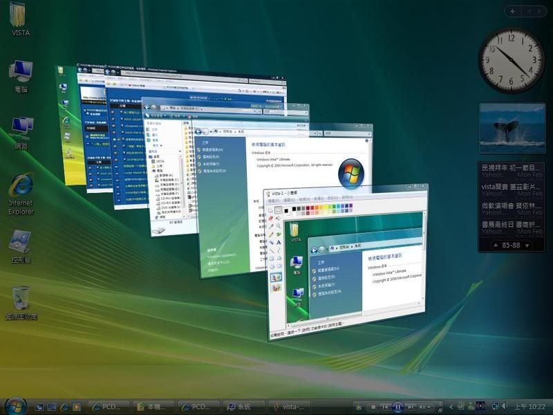
Task: Switch to the 系統 taskbar button
Action: point(244,407)
